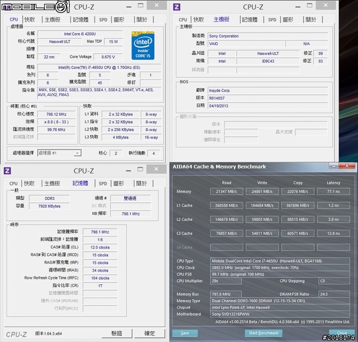The height and width of the screenshot is (342, 358).
Task: Open 圖形 tab in top-left CPU-Z window
Action: (x=119, y=20)
